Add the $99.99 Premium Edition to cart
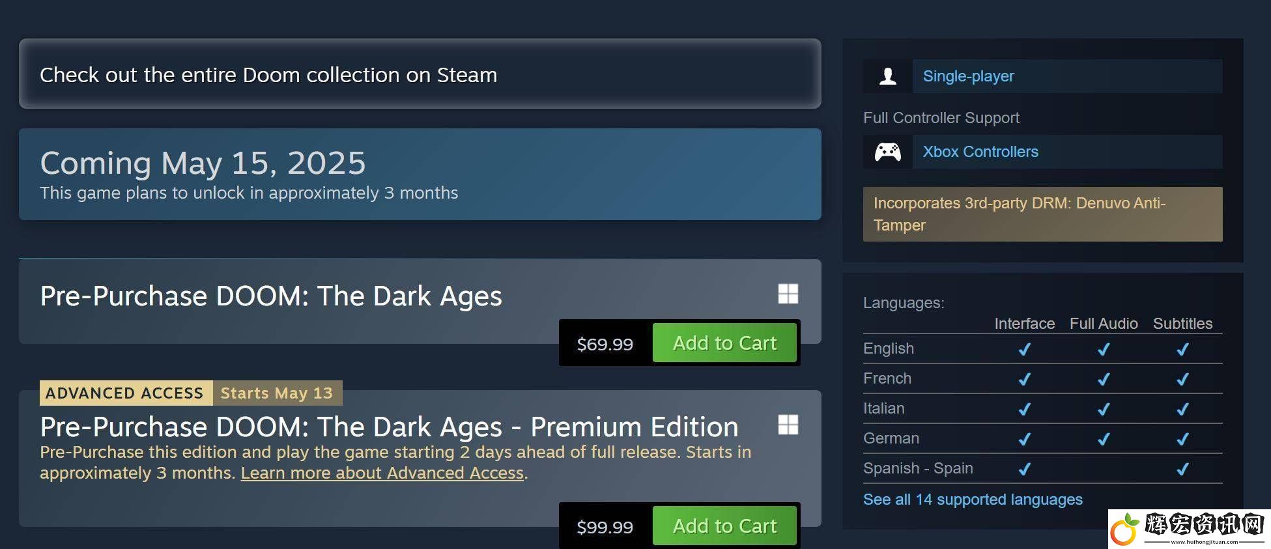Viewport: 1271px width, 549px height. coord(724,526)
